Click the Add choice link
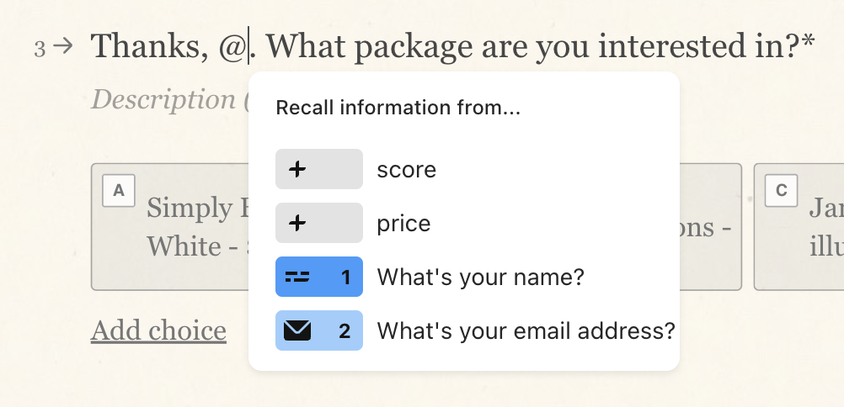844x407 pixels. [158, 330]
